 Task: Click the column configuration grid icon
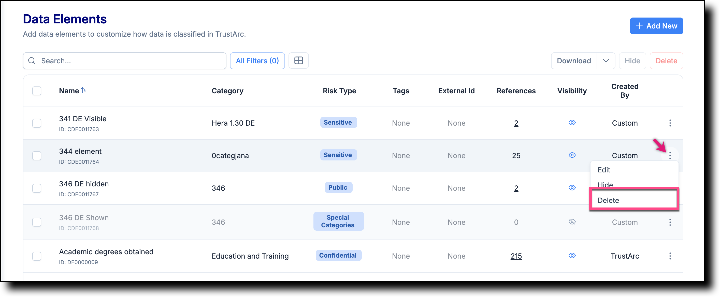tap(298, 60)
